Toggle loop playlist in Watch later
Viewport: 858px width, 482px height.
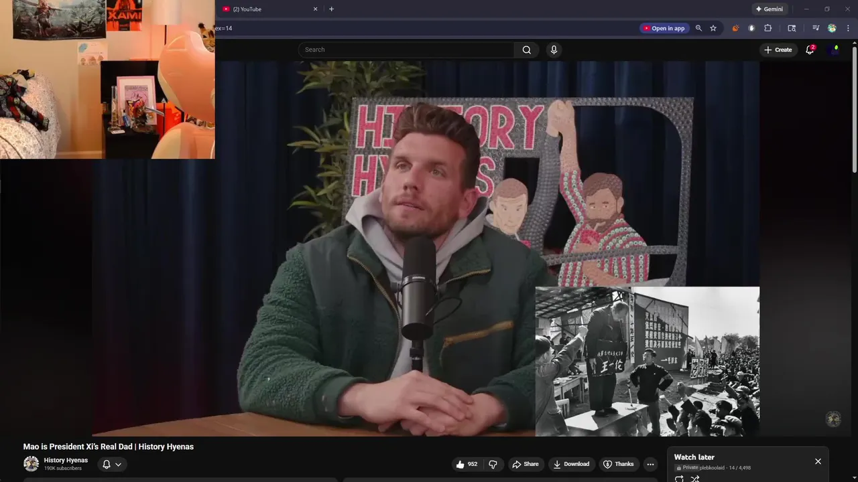(679, 478)
